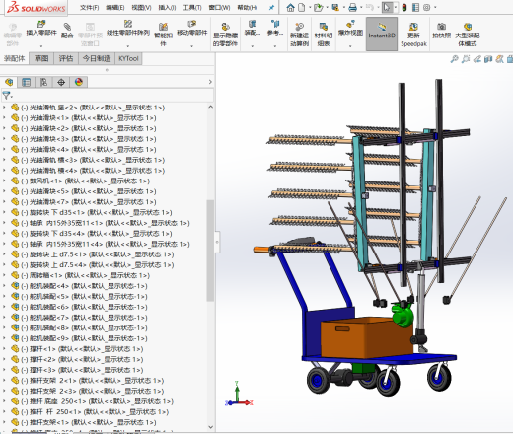The image size is (513, 434).
Task: Click the 插入零部件 insert components icon
Action: [x=41, y=24]
